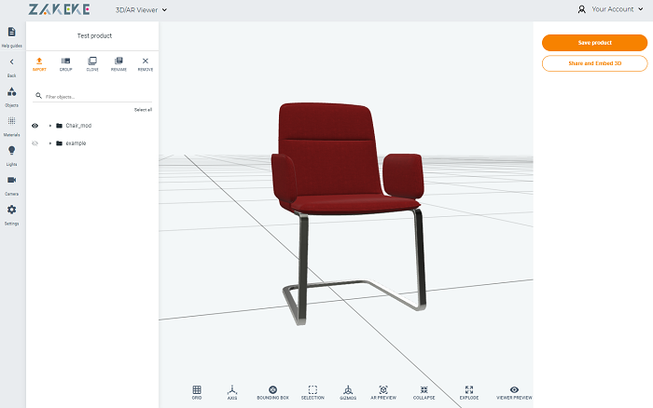Focus the Filter objects search field

tap(92, 97)
